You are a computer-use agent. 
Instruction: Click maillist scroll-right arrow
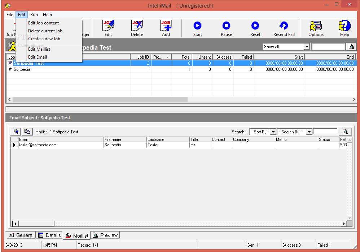point(344,224)
